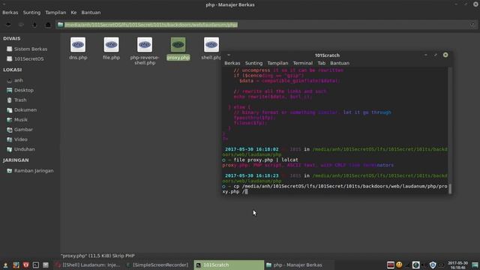Open Video in the sidebar
The image size is (480, 270).
17,139
